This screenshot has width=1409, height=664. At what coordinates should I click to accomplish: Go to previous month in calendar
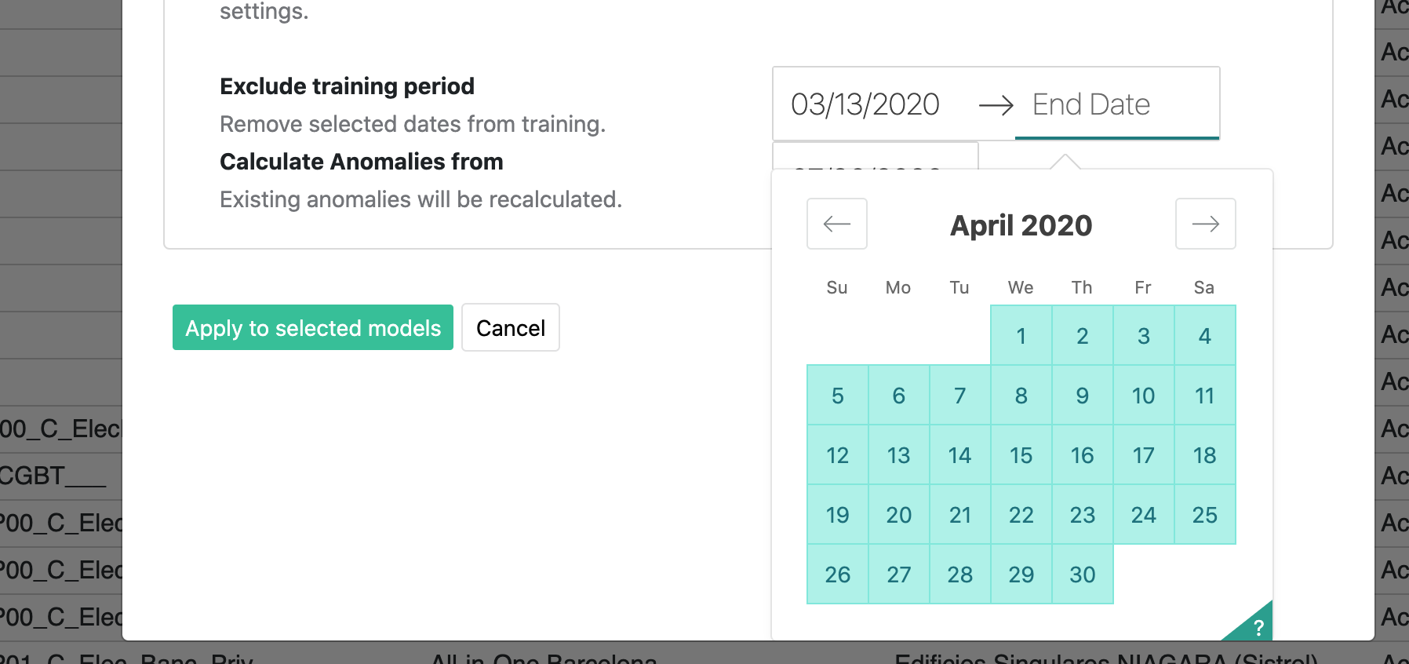click(x=837, y=224)
